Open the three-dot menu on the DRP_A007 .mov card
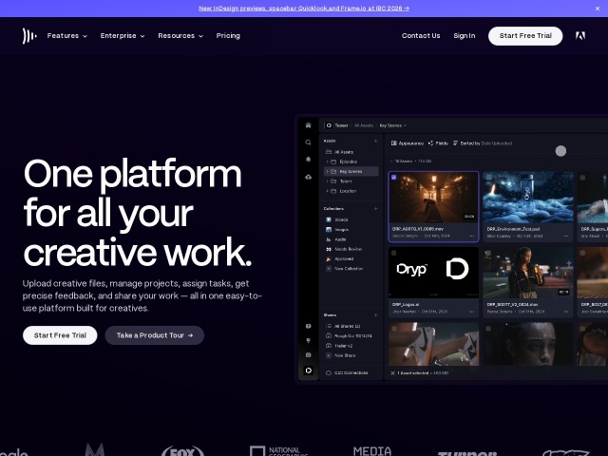Image resolution: width=608 pixels, height=456 pixels. tap(471, 236)
